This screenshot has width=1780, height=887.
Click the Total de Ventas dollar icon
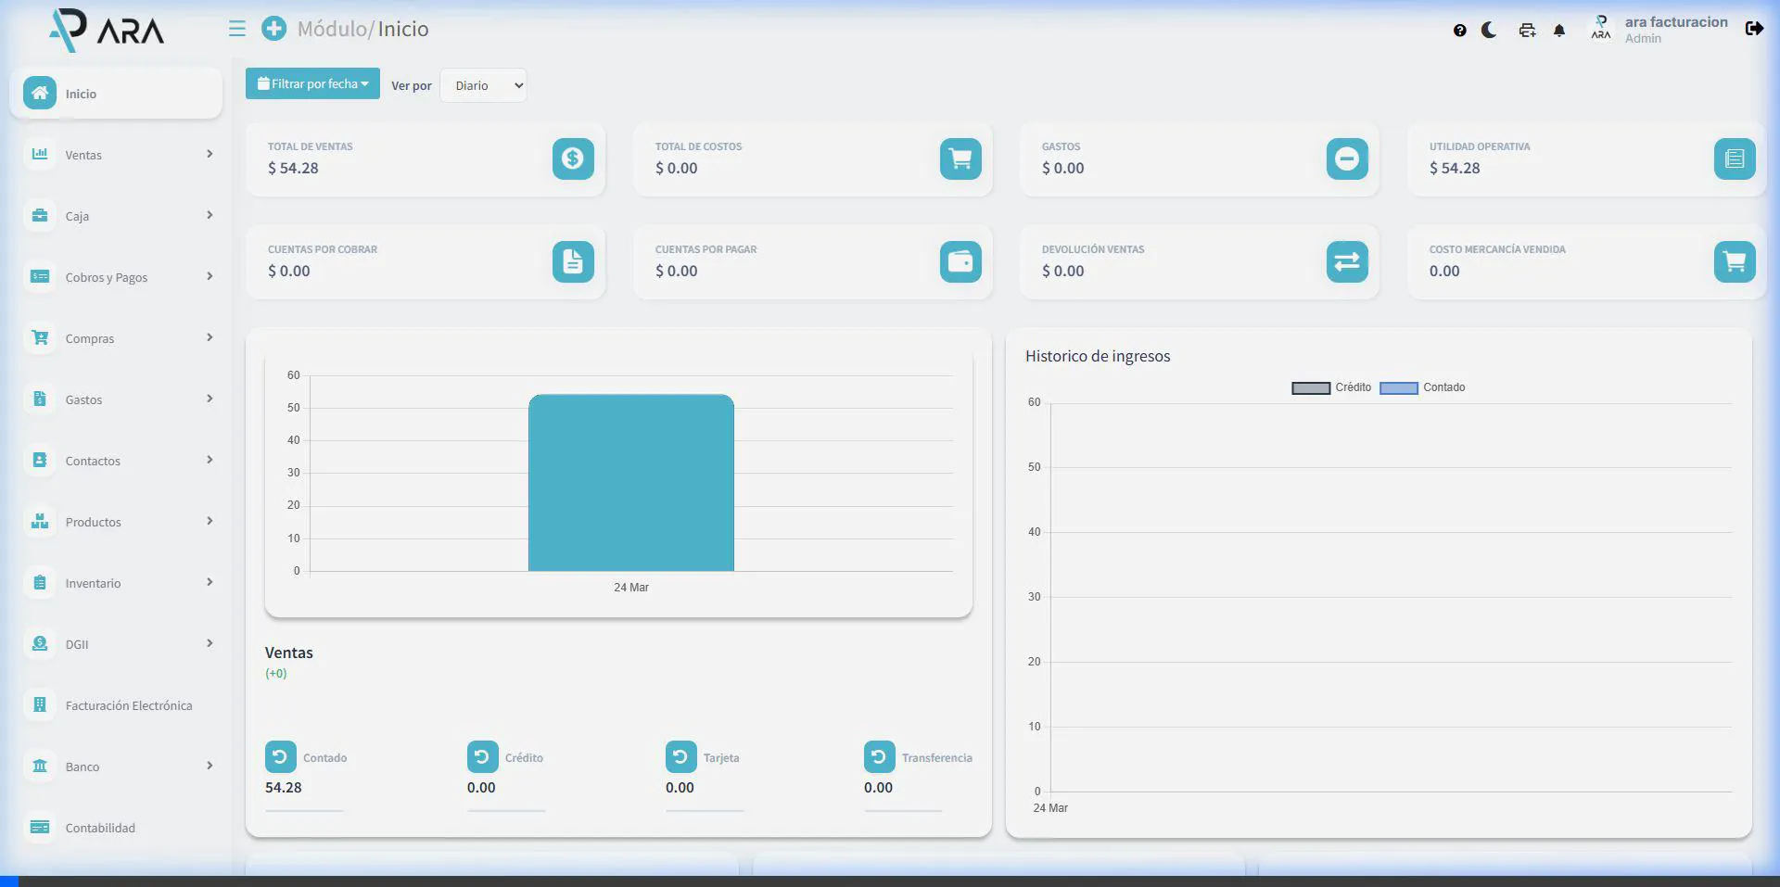coord(573,158)
